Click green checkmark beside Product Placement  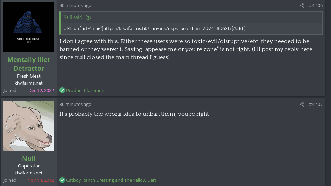[62, 90]
